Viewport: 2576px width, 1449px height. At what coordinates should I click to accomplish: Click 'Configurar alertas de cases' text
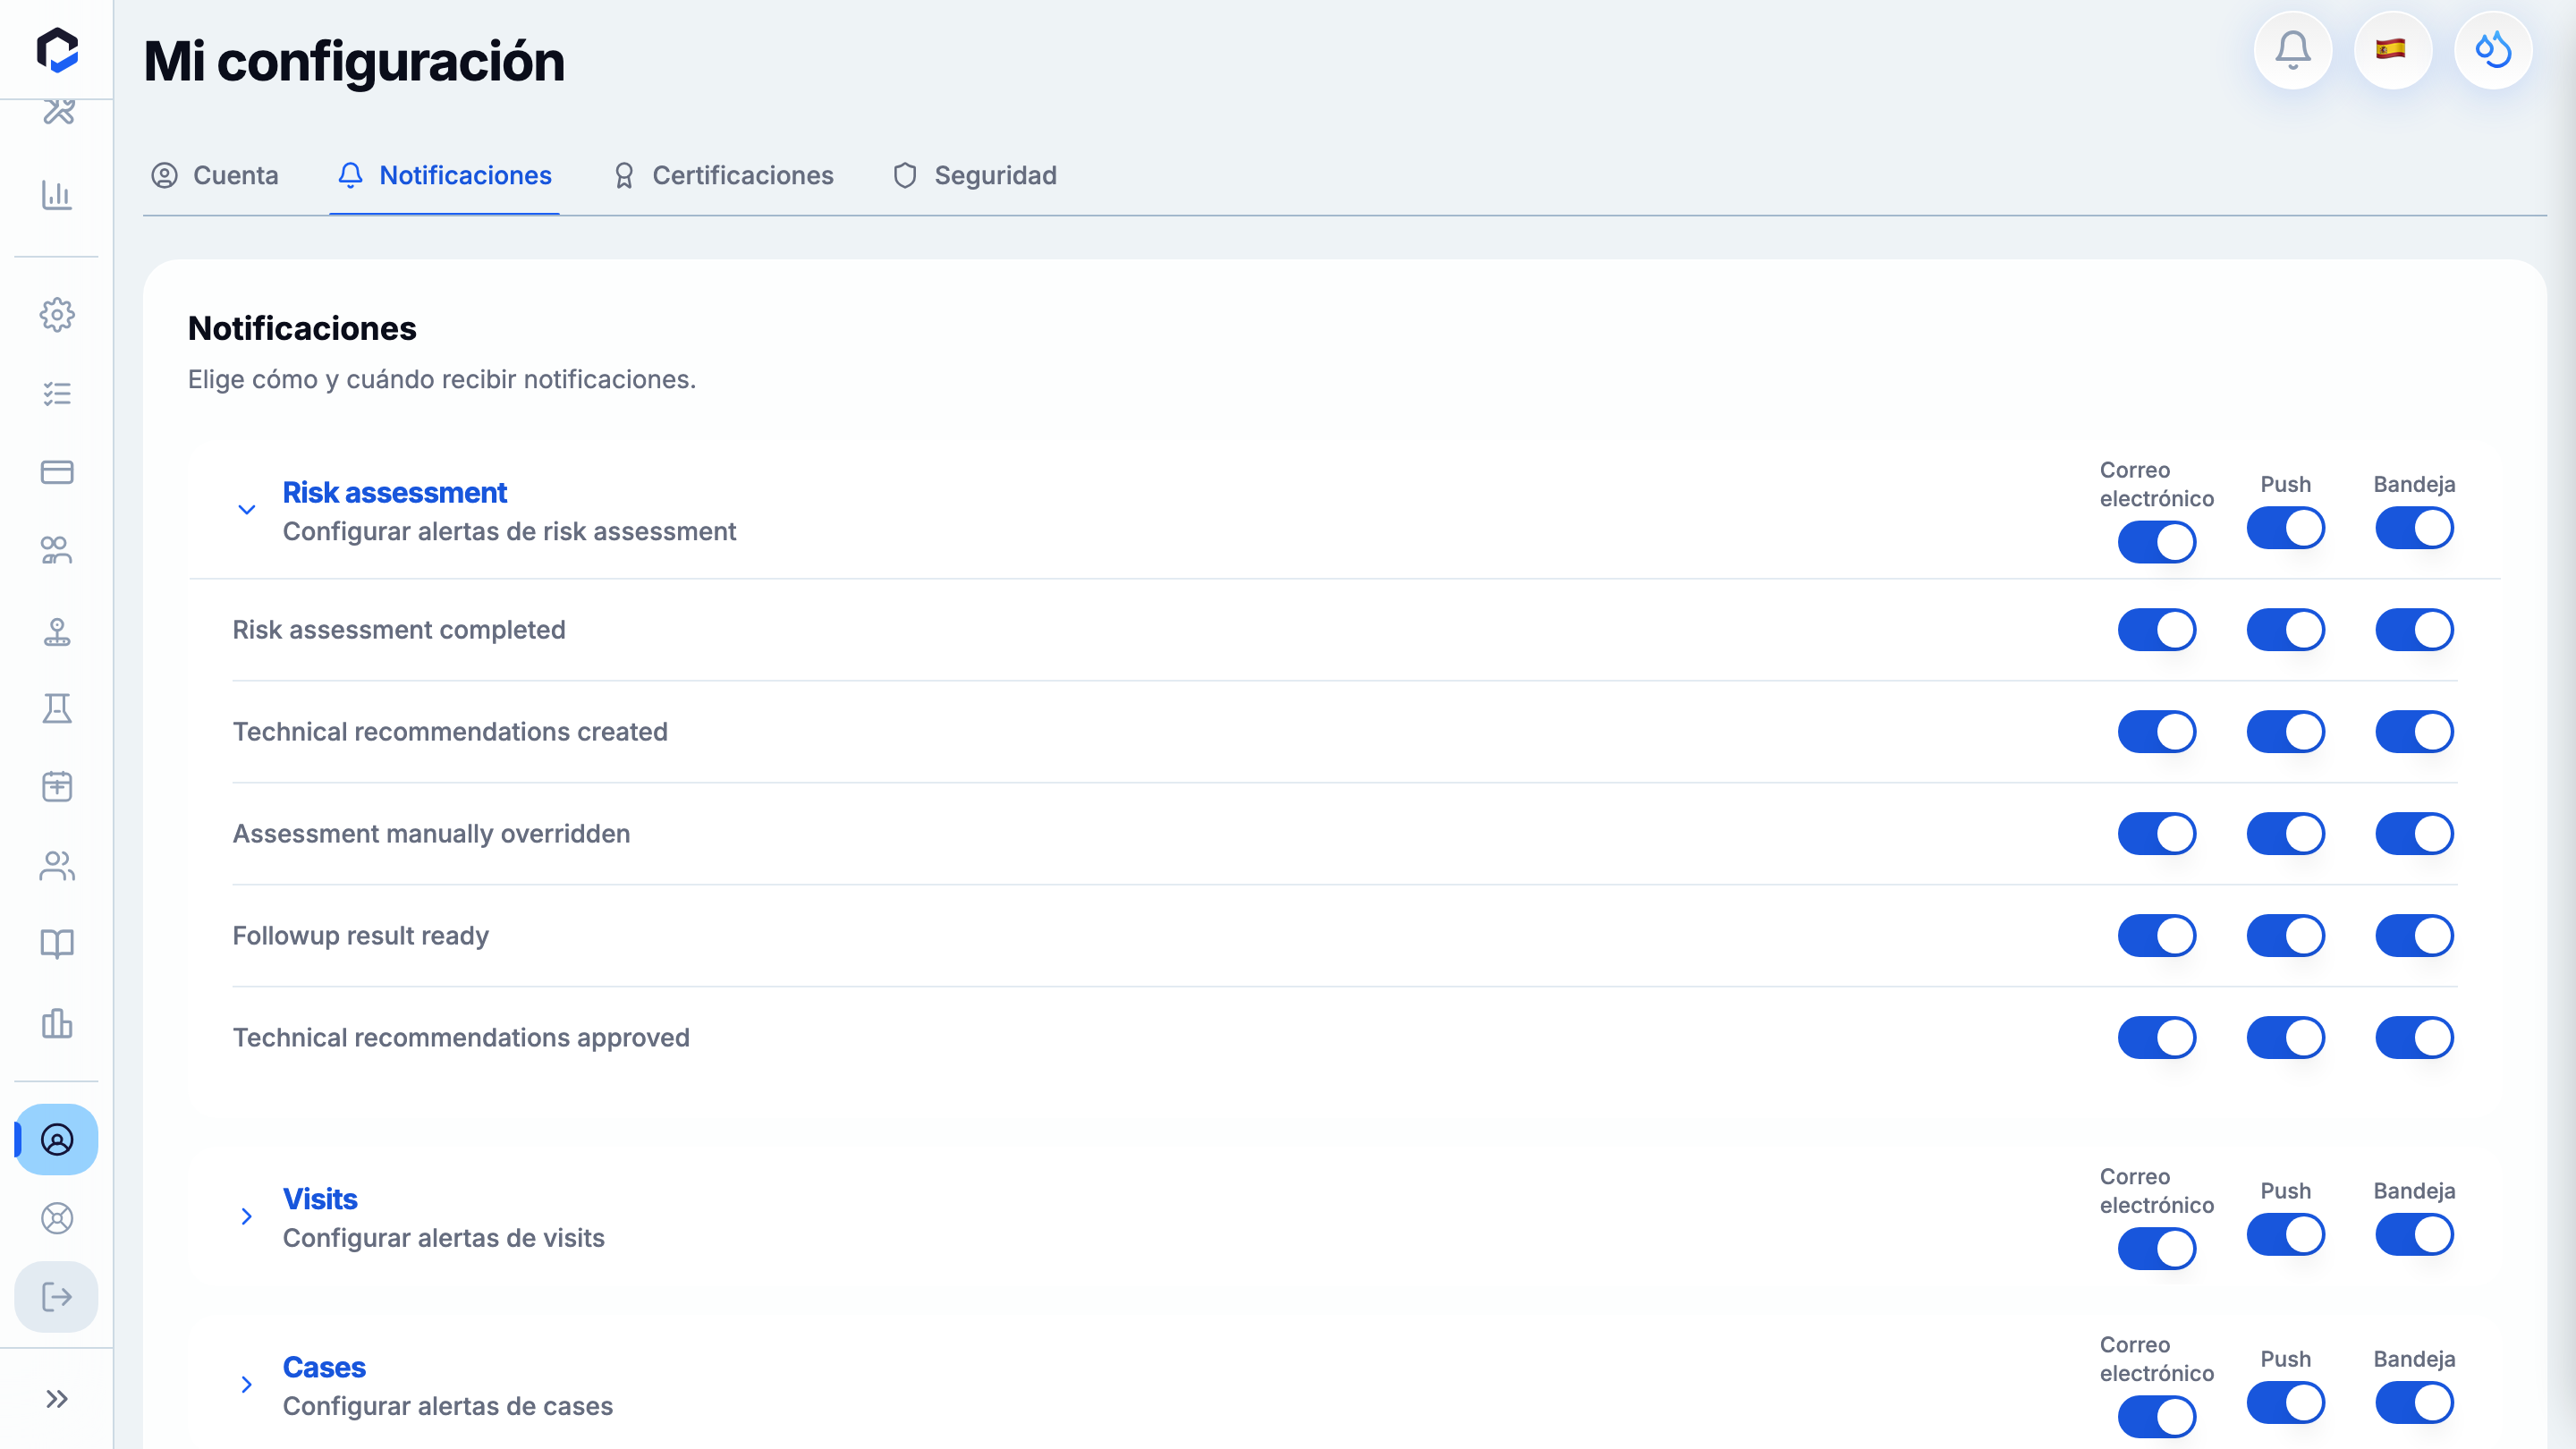(x=448, y=1406)
